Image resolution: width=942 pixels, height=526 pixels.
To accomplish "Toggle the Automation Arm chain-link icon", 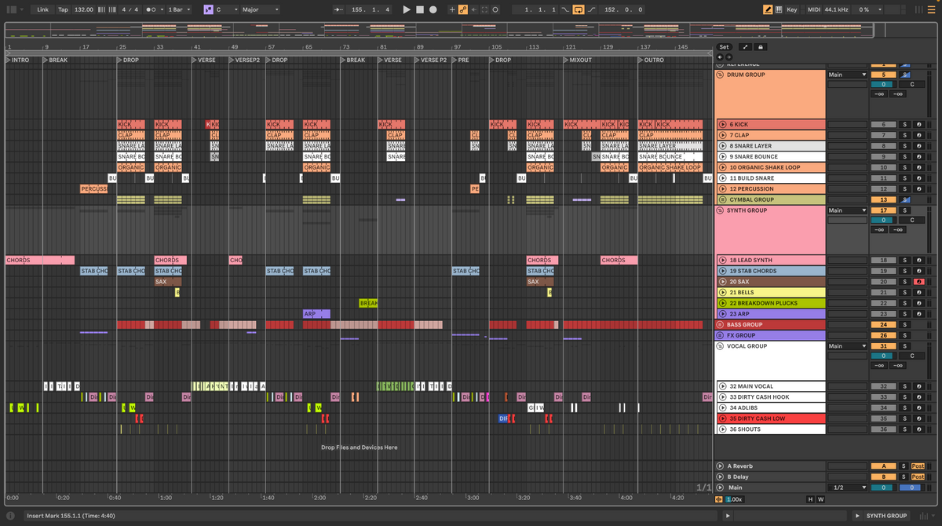I will pyautogui.click(x=463, y=9).
